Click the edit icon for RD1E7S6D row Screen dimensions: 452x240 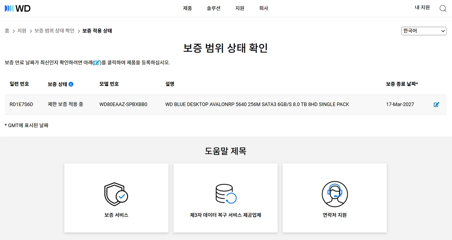(436, 104)
